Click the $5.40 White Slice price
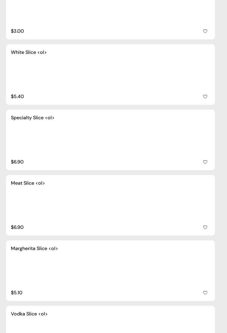 click(x=17, y=97)
